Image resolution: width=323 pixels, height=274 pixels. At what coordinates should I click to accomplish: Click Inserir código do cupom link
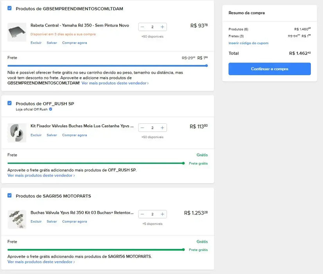coord(248,43)
